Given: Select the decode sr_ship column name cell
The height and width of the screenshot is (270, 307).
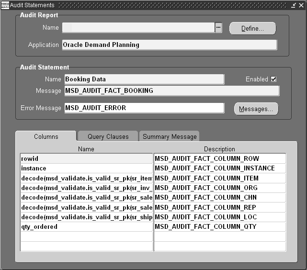Looking at the screenshot, I should (x=86, y=217).
